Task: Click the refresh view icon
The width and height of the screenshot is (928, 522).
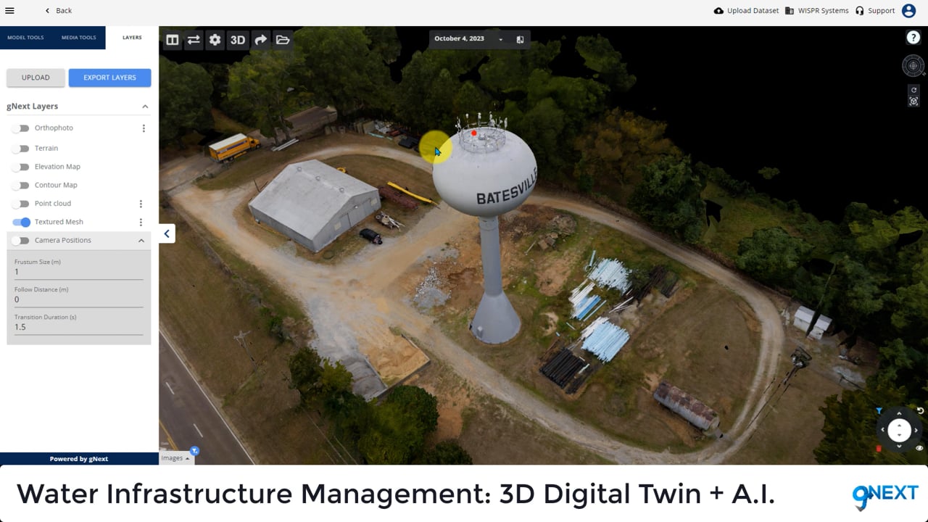Action: [x=914, y=90]
